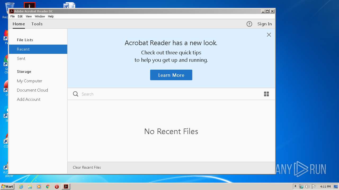Open the Edit menu
The height and width of the screenshot is (190, 339).
click(x=20, y=16)
